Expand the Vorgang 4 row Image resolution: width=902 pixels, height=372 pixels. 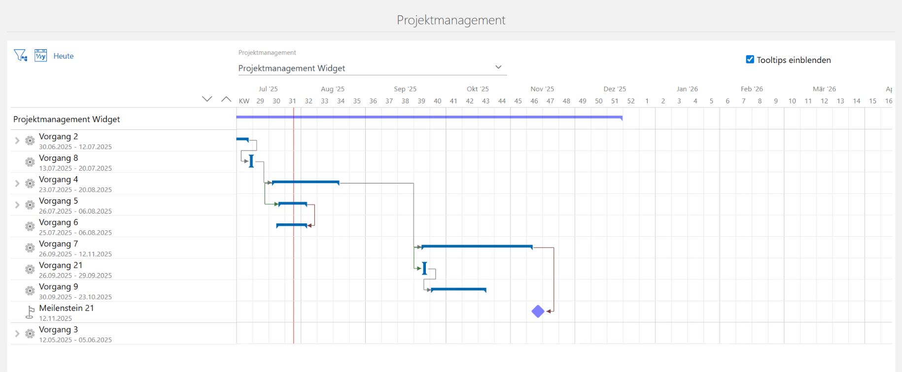tap(17, 184)
